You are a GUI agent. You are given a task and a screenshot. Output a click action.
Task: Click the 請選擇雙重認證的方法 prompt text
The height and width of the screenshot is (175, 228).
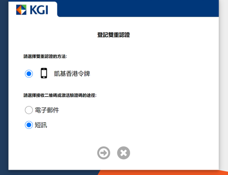pos(45,56)
